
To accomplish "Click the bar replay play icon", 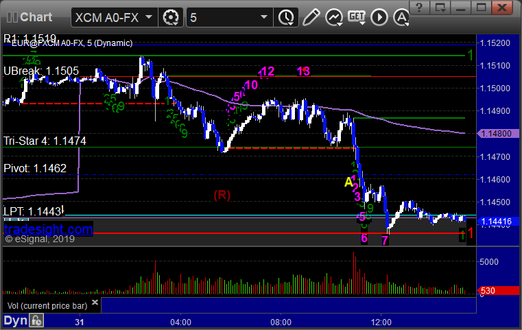I will coord(379,17).
